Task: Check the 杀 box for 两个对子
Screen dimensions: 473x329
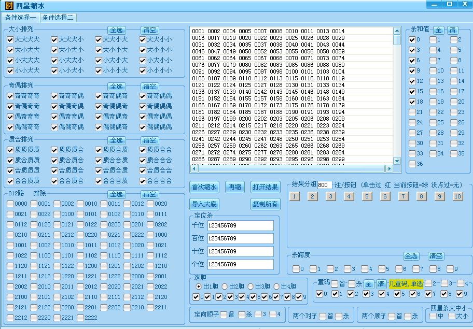Action: point(339,316)
